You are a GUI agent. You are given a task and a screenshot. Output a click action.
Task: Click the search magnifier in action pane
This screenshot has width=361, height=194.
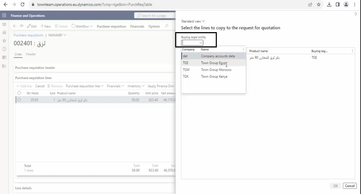tap(166, 26)
